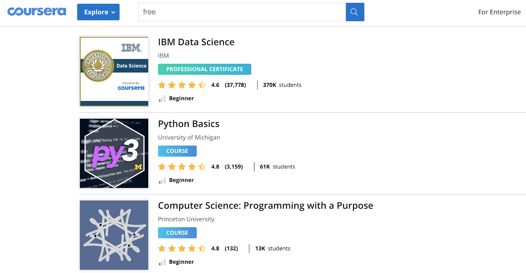
Task: Click the Python Basics star rating
Action: 182,167
